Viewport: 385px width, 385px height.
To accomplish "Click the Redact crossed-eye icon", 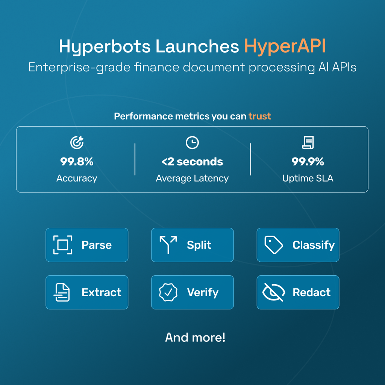I will [273, 292].
